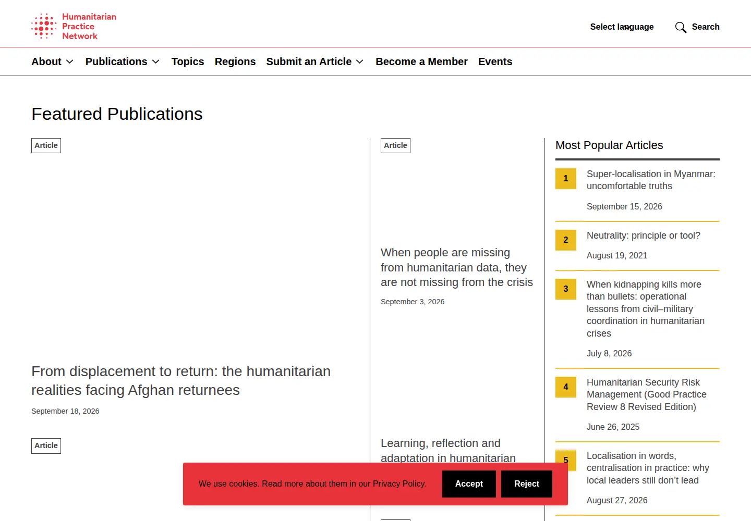This screenshot has width=751, height=521.
Task: Click the Article tag above Afghan returnees
Action: (46, 145)
